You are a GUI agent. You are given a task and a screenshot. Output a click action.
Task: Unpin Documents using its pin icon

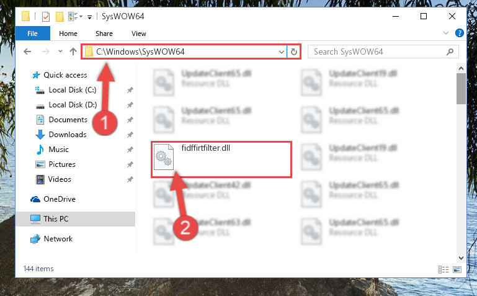click(130, 120)
